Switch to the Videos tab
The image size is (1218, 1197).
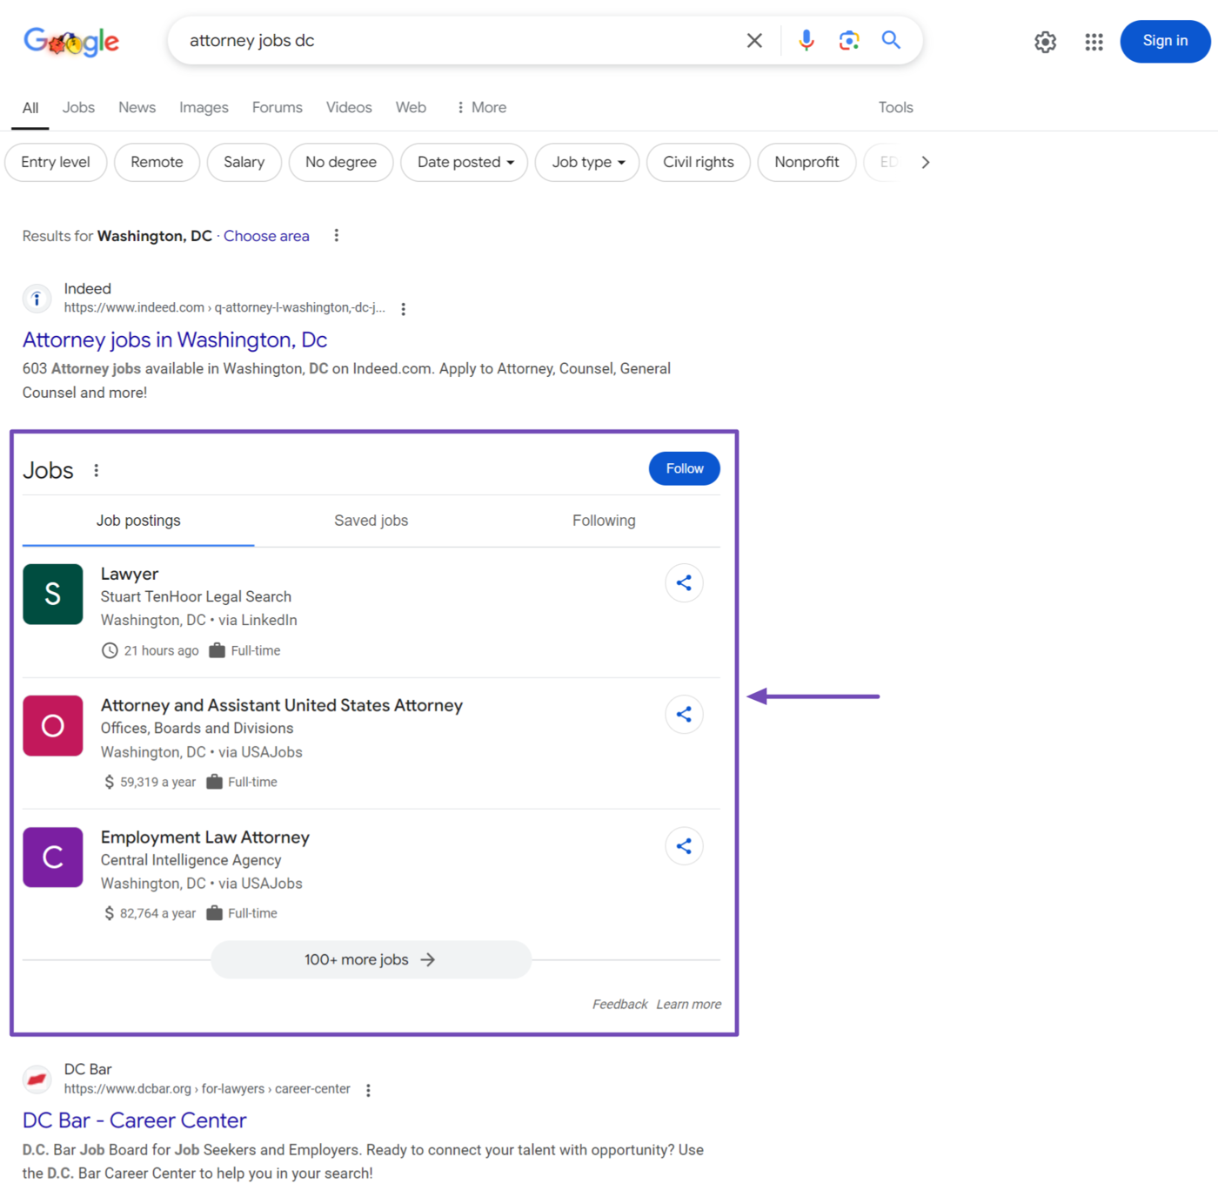tap(349, 107)
